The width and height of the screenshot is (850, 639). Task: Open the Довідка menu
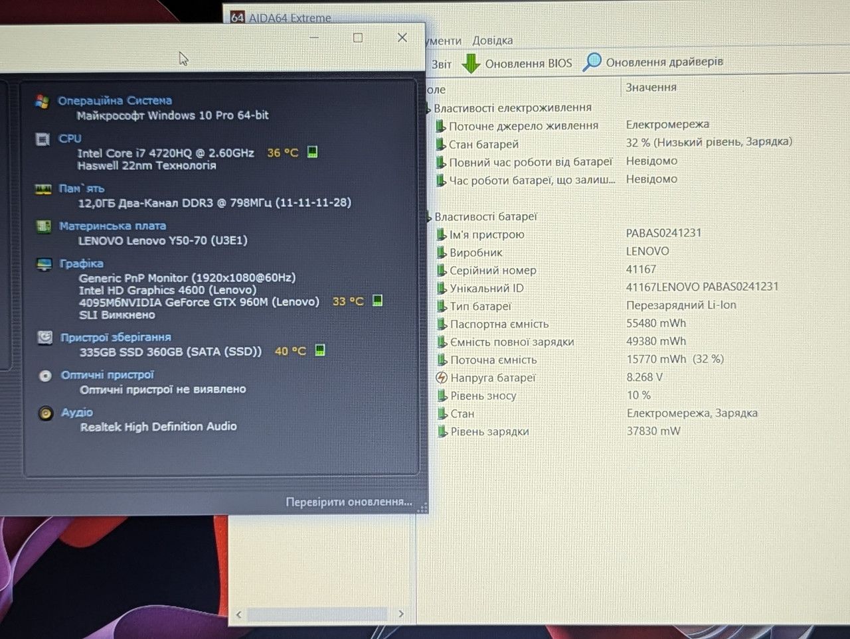tap(492, 40)
